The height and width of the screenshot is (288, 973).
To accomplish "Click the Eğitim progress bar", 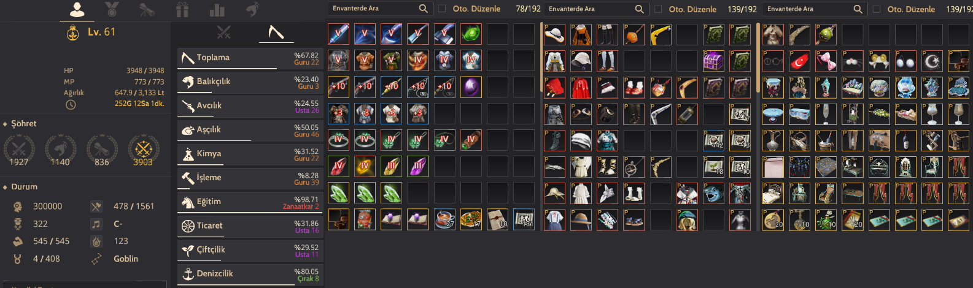I will point(250,213).
